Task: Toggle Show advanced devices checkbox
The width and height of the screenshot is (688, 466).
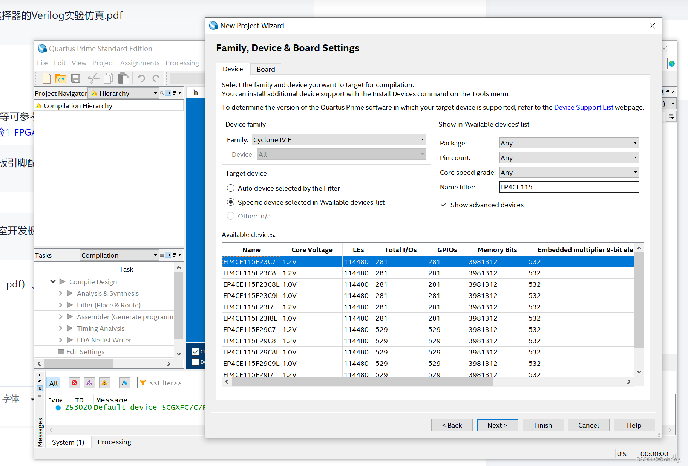Action: (x=444, y=205)
